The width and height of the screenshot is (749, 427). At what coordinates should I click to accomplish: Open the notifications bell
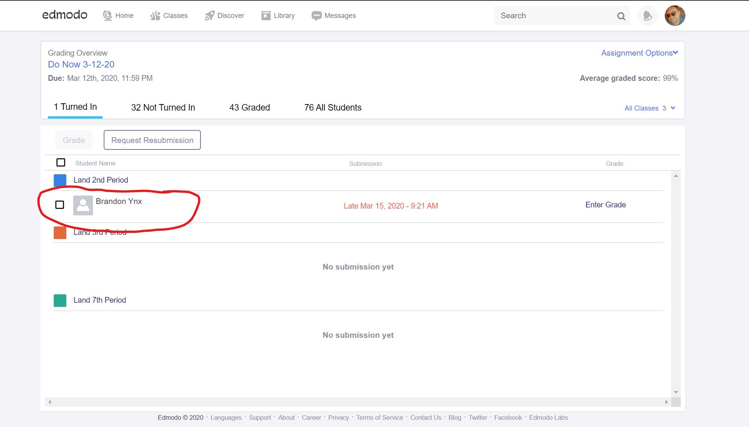click(x=647, y=16)
